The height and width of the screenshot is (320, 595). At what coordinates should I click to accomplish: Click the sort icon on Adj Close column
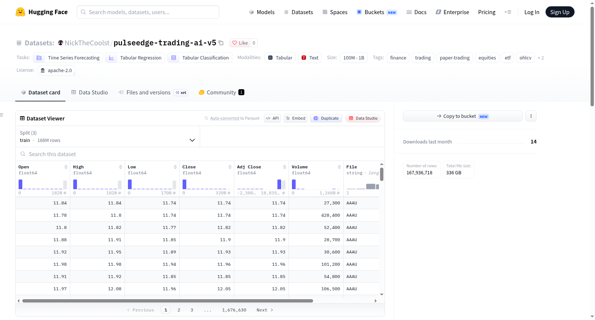coord(284,167)
